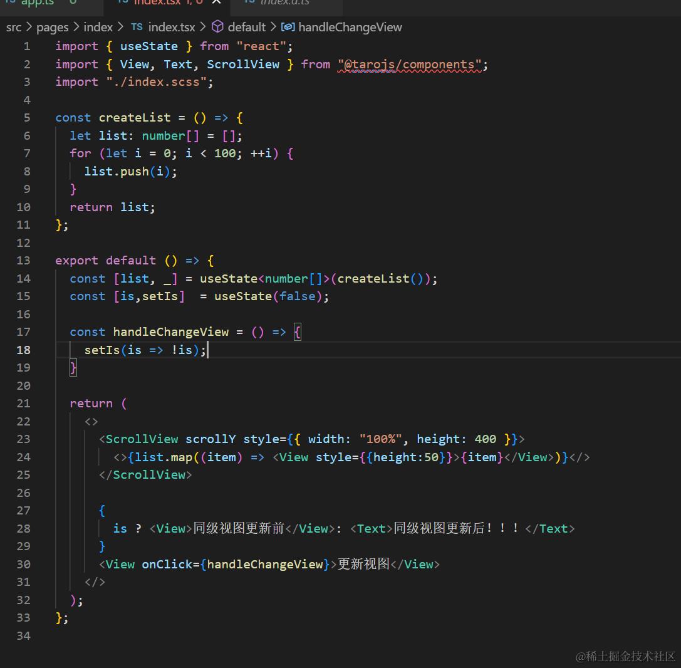
Task: Click createList() call on line 14
Action: click(380, 279)
